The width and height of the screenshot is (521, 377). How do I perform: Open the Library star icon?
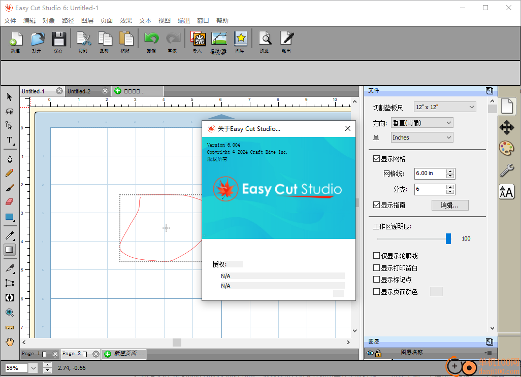240,39
